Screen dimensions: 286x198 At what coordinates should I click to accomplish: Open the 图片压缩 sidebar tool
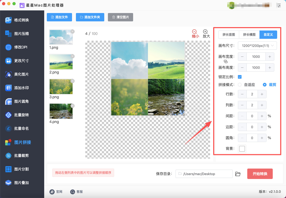click(17, 34)
